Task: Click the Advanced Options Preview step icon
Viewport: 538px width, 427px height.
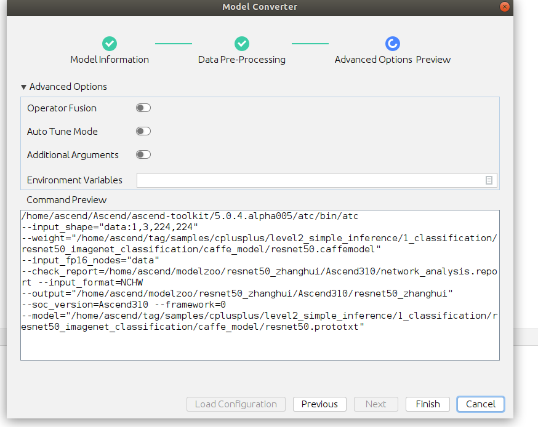Action: click(393, 44)
